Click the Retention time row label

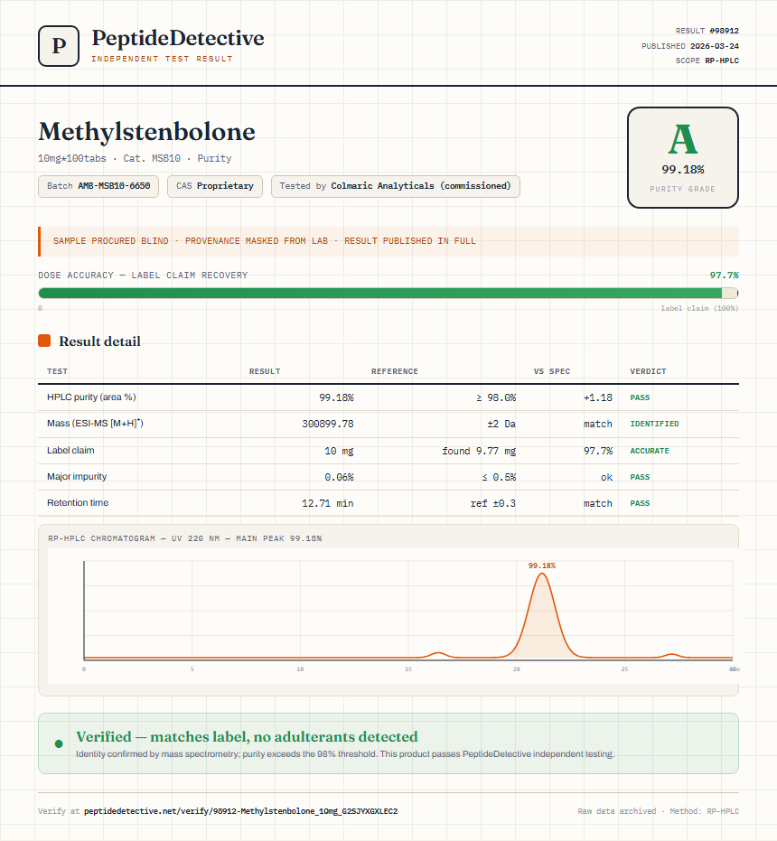coord(78,502)
